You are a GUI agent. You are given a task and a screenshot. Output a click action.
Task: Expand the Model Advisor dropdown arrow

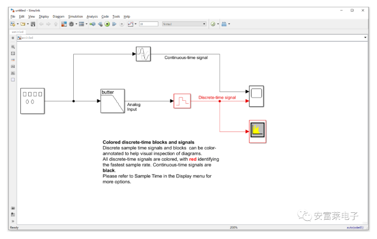(218, 24)
